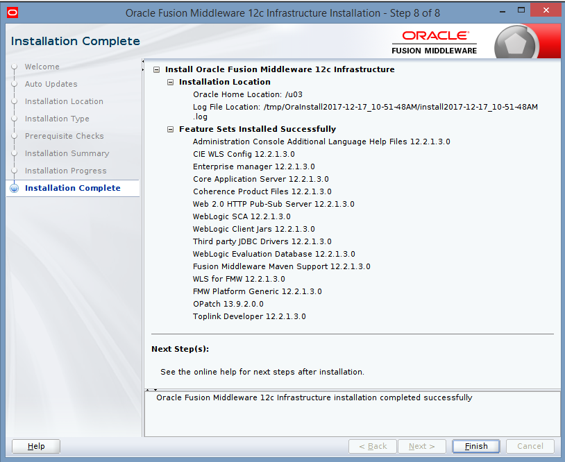Select 'WebLogic Evaluation Database 12.2.1.3.0' row

tap(274, 254)
